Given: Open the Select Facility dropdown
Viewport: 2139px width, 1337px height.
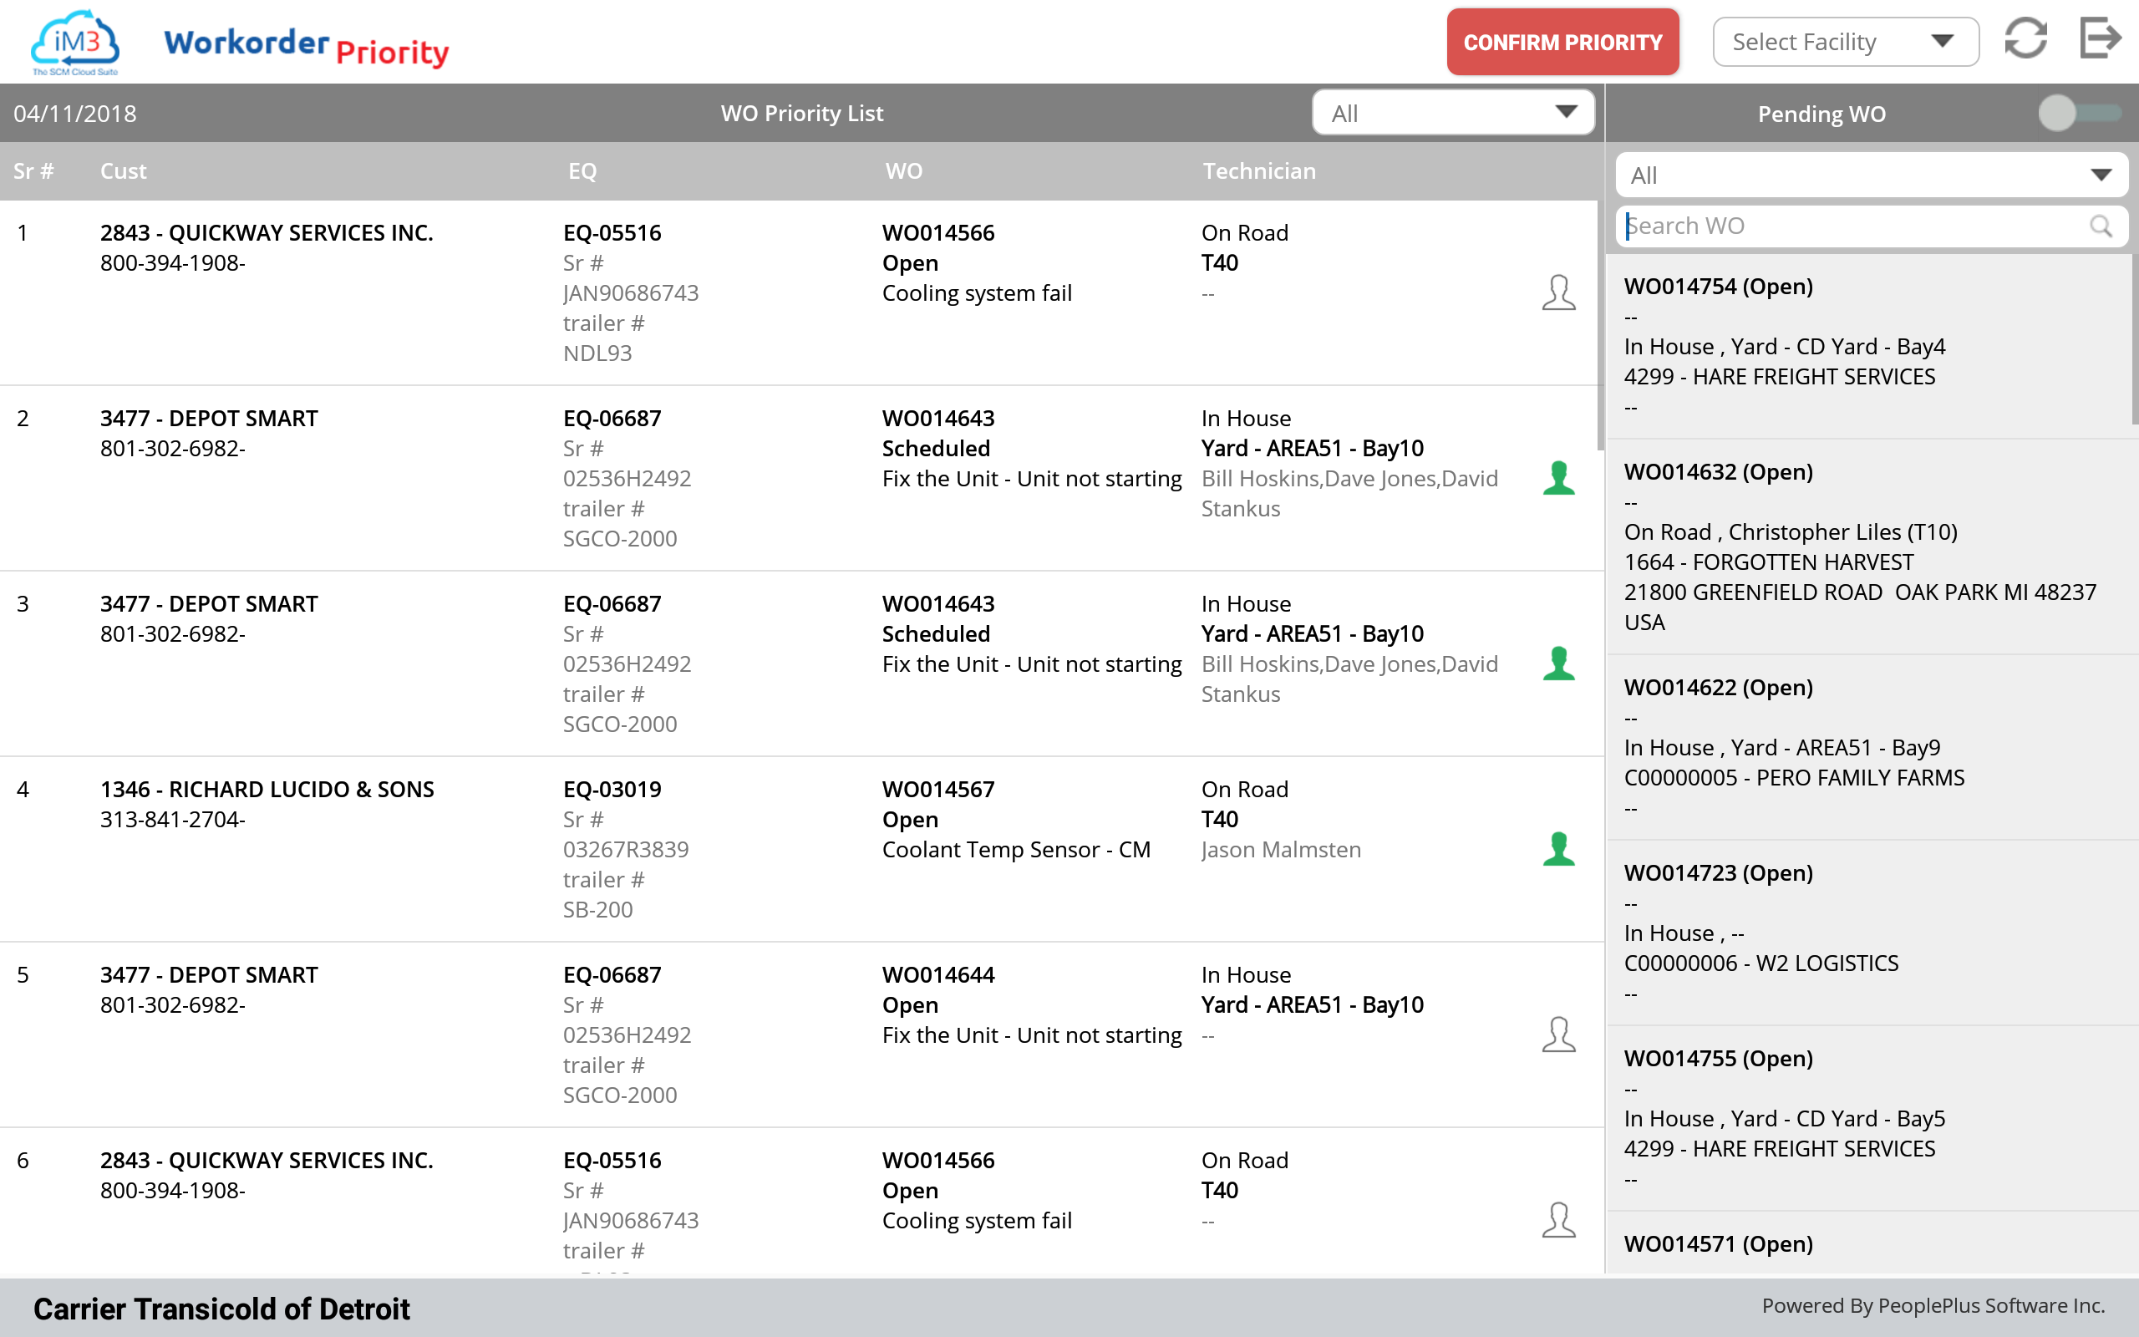Looking at the screenshot, I should pos(1845,42).
